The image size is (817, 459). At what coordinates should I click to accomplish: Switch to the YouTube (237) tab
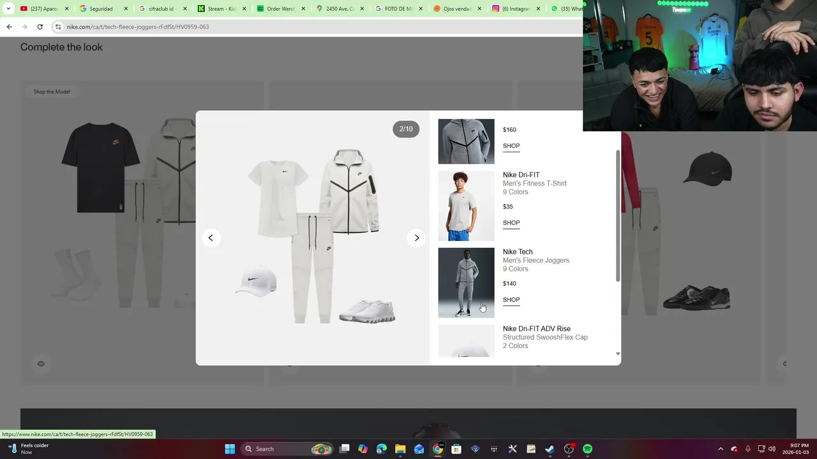pyautogui.click(x=43, y=9)
